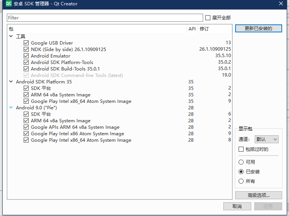Viewport: 289px width, 216px height.
Task: Enable the 展开全部 checkbox
Action: (208, 18)
